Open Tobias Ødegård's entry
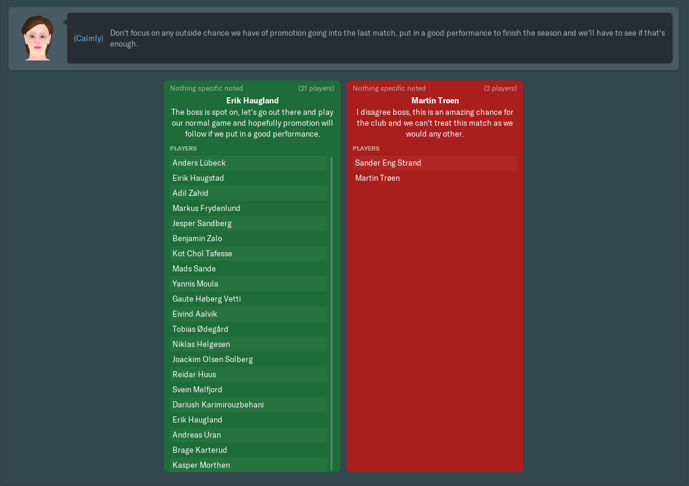Image resolution: width=689 pixels, height=486 pixels. 200,329
